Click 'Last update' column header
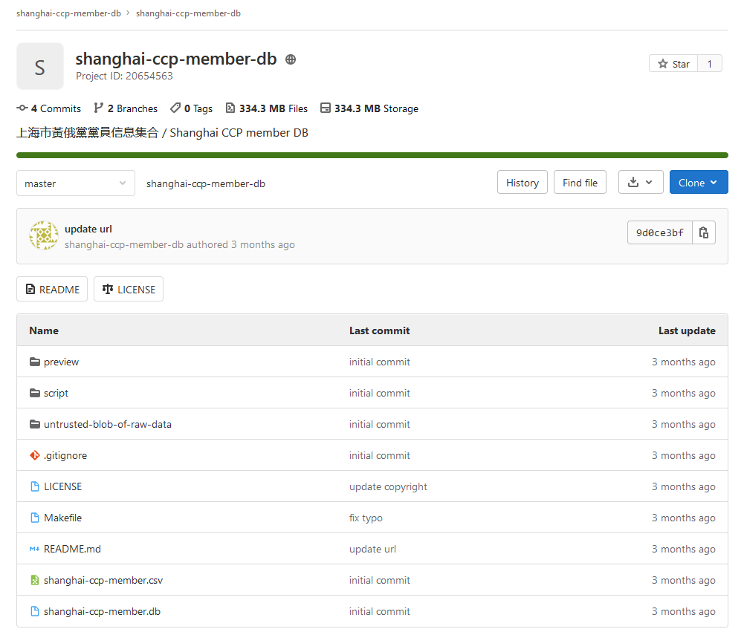Screen dimensions: 744x629 point(687,330)
